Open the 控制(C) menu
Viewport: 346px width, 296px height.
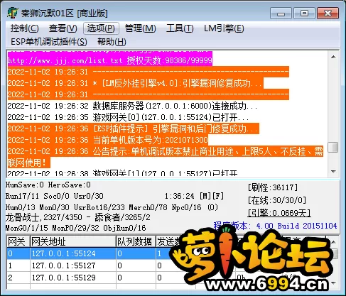24,28
